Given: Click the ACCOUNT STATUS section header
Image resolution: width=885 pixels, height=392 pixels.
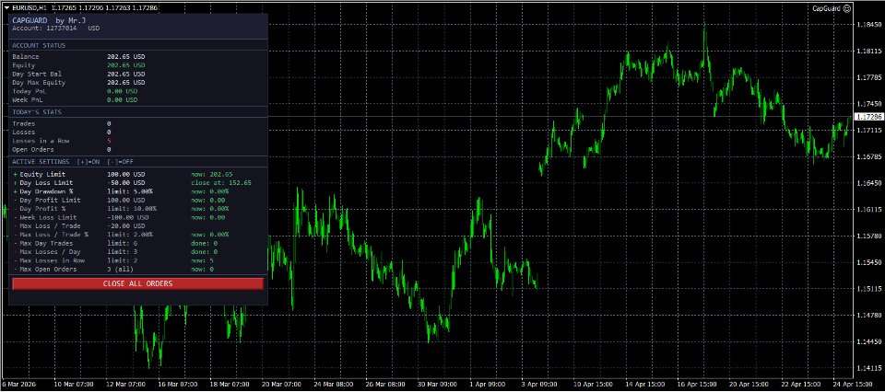Looking at the screenshot, I should point(39,45).
